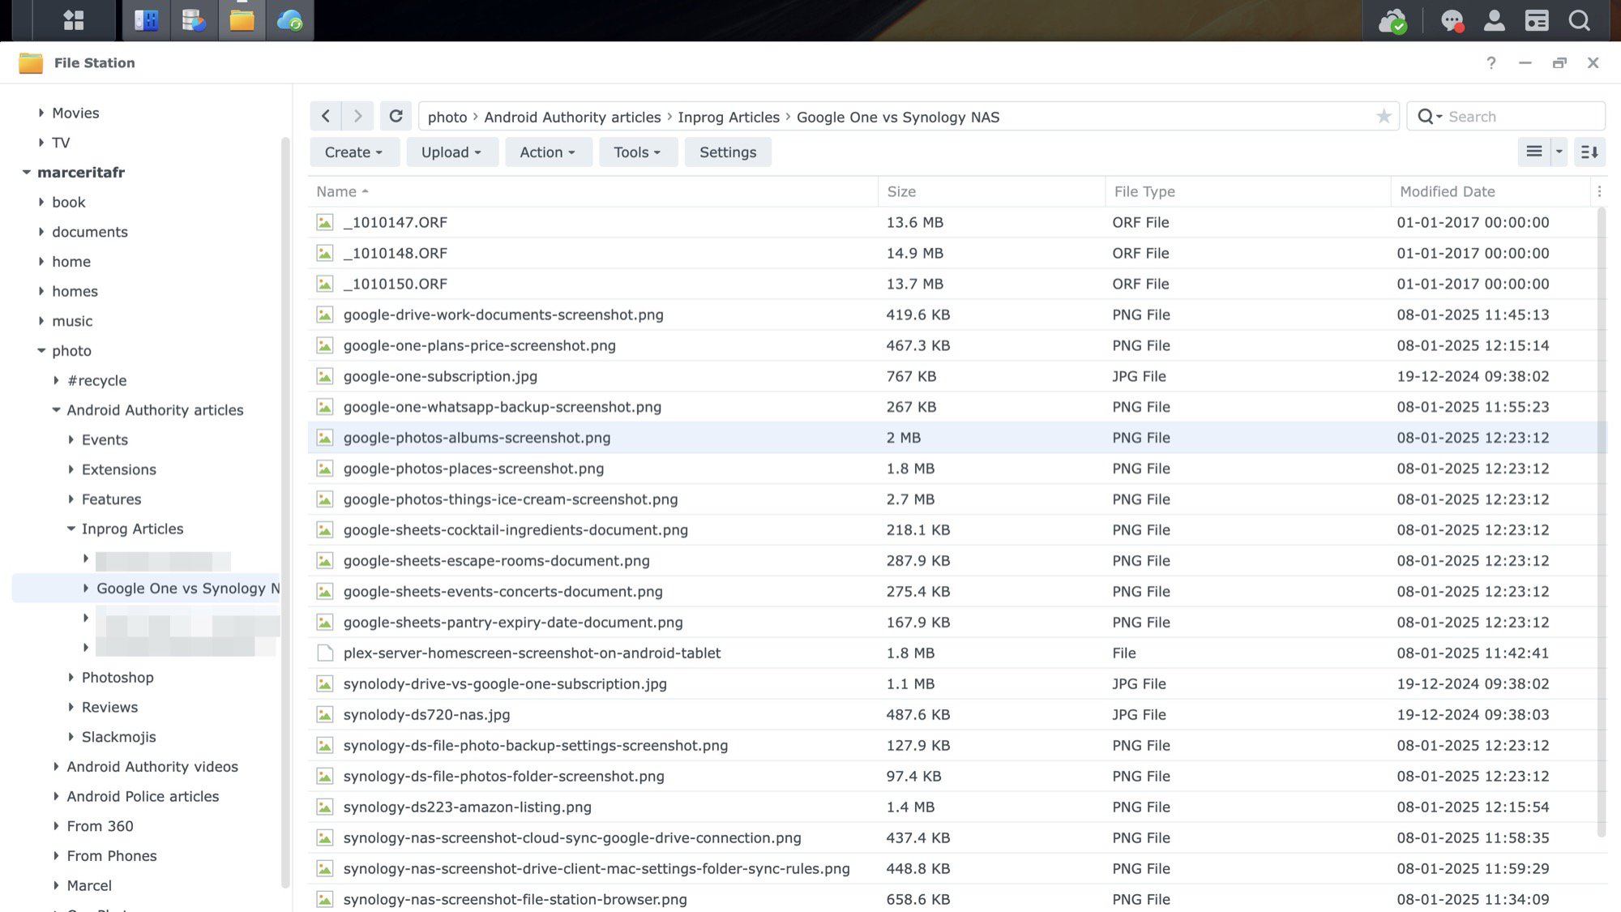Screen dimensions: 1621x912
Task: Add current folder to favorites star
Action: [1384, 117]
